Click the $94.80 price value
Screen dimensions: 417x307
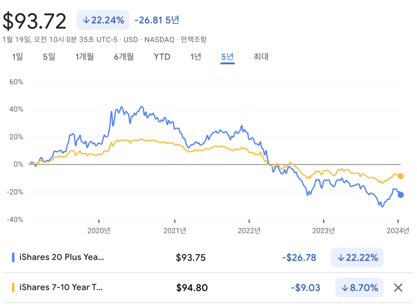192,287
